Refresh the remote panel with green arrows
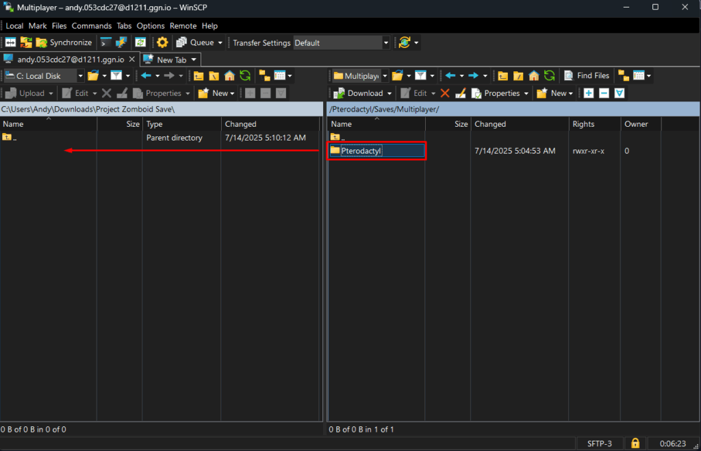This screenshot has height=451, width=701. click(549, 75)
